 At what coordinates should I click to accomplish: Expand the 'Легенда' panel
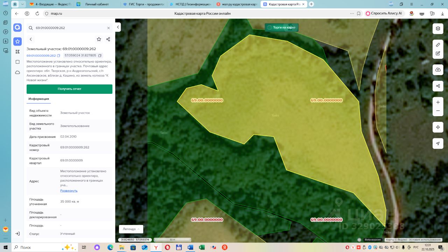131,229
